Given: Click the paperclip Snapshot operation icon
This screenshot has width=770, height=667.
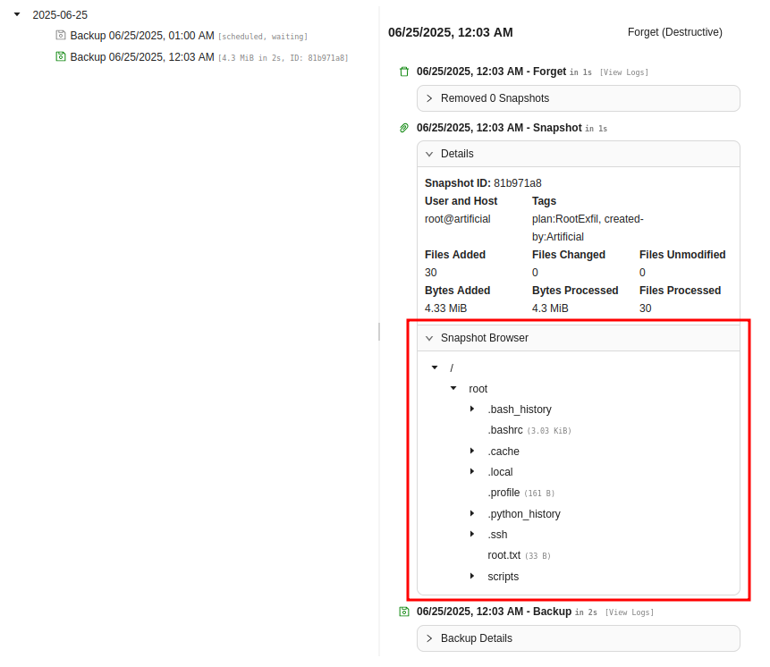Looking at the screenshot, I should [403, 129].
